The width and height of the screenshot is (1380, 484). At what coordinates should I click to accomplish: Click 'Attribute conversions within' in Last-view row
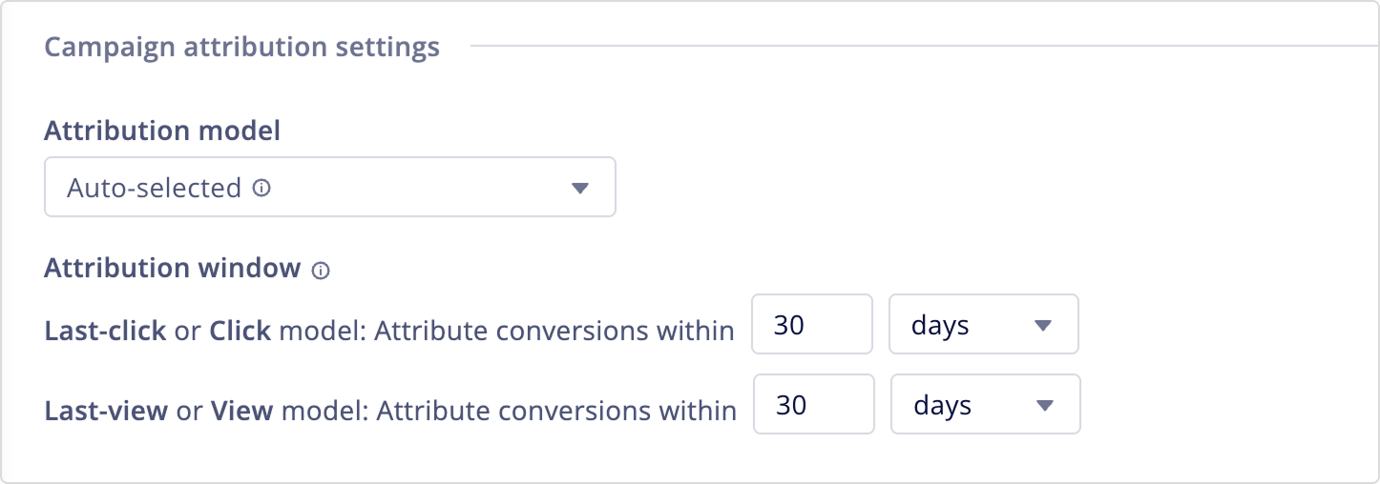click(555, 411)
